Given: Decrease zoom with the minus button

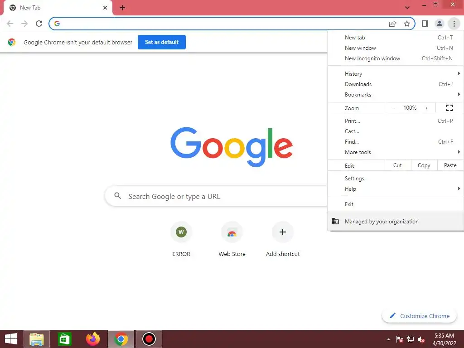Looking at the screenshot, I should (393, 108).
